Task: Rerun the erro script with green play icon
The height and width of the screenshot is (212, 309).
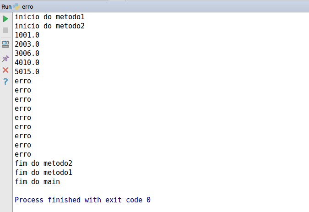Action: (5, 19)
